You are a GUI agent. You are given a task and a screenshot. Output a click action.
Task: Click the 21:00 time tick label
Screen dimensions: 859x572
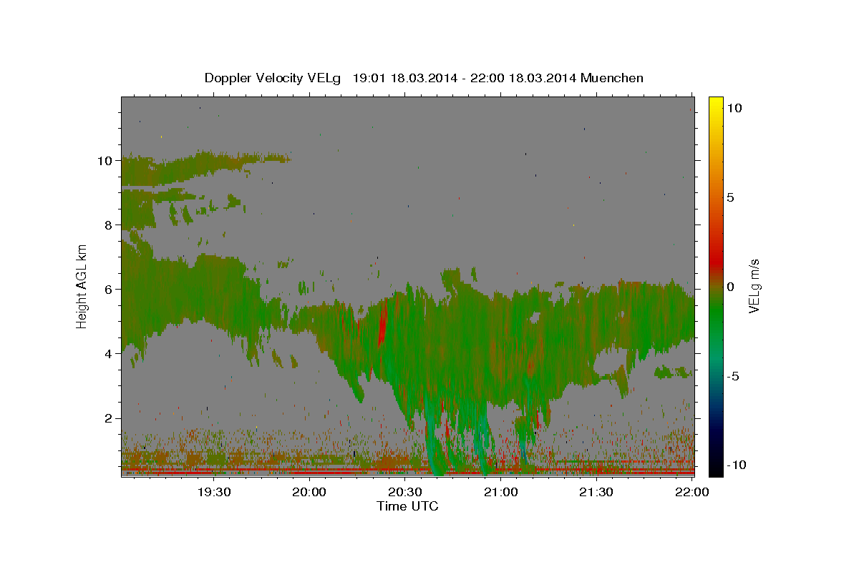point(501,492)
